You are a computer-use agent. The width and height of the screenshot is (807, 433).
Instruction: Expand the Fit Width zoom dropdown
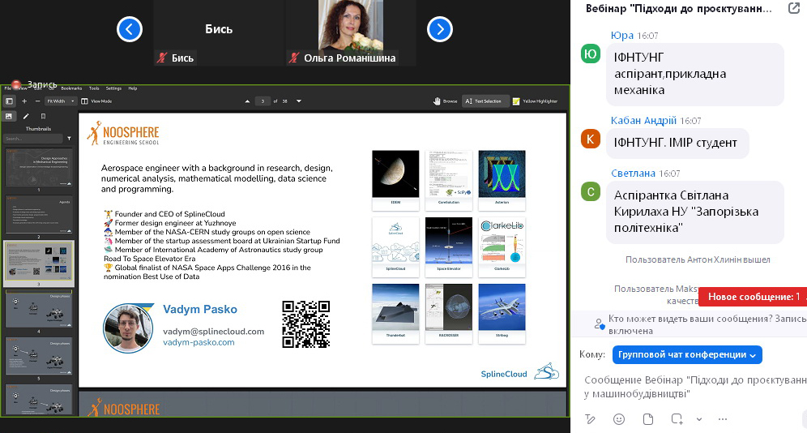coord(62,101)
